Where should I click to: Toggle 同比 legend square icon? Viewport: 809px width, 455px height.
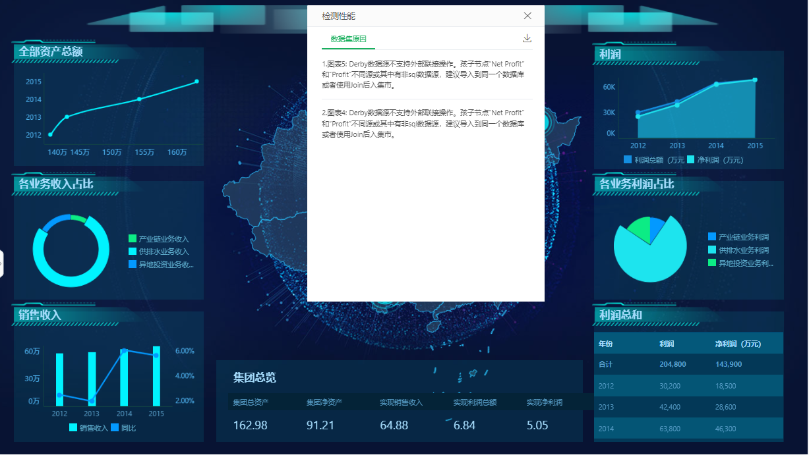(x=115, y=428)
